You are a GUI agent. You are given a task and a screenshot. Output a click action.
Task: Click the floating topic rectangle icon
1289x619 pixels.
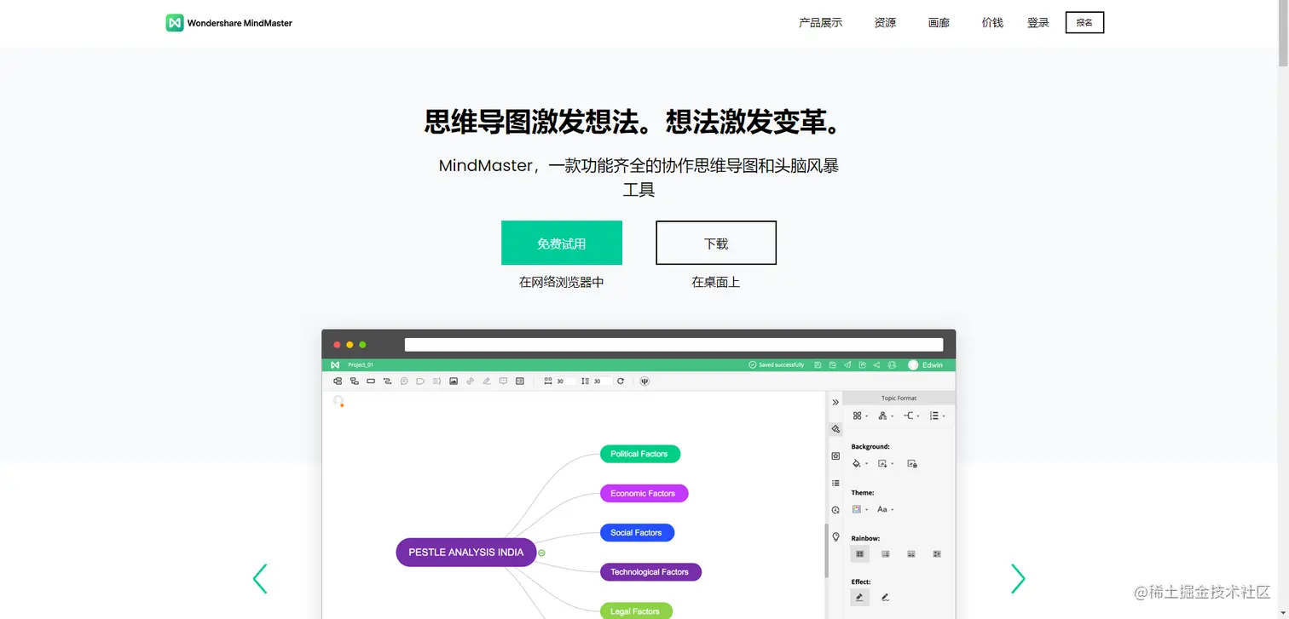[371, 381]
